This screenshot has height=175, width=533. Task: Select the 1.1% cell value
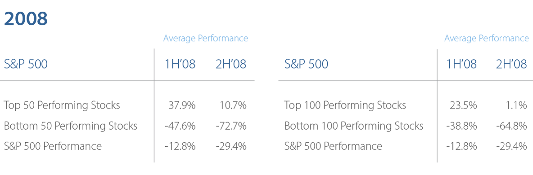pos(516,105)
